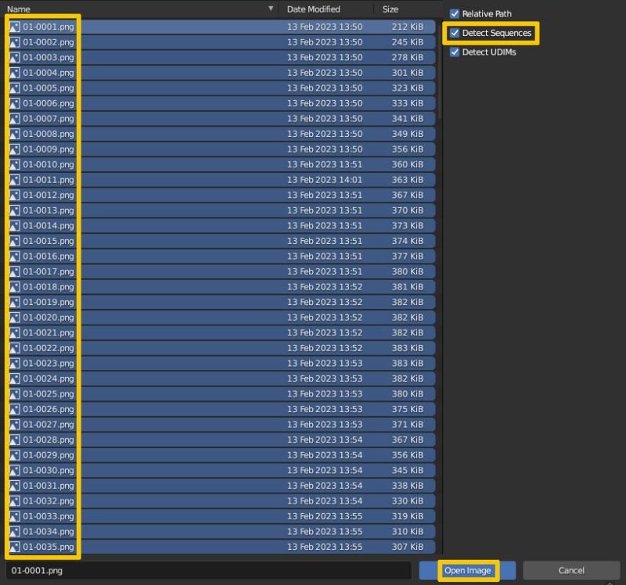
Task: Click the 307 KiB size value
Action: pos(407,547)
